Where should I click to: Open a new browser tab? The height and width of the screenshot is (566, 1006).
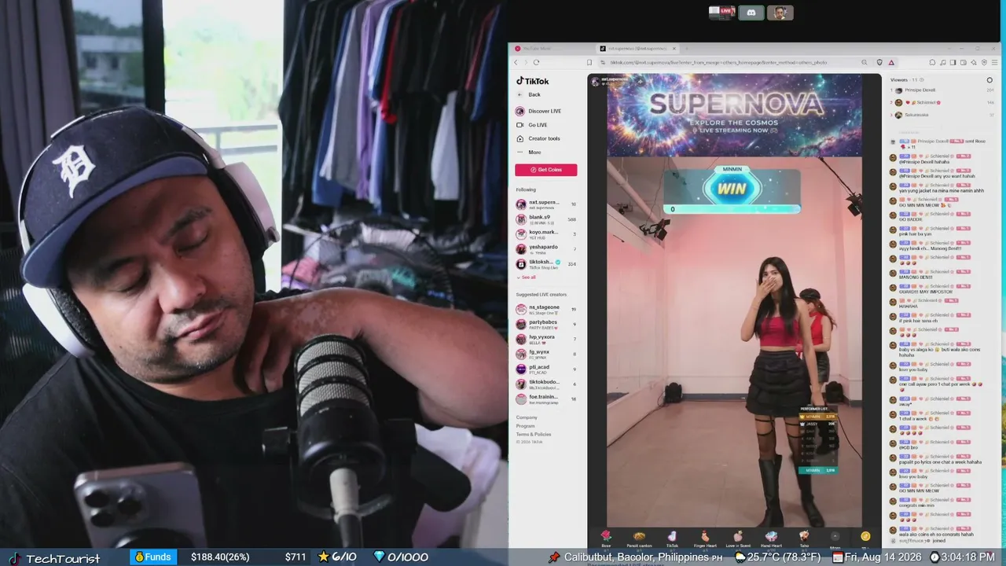[x=687, y=49]
